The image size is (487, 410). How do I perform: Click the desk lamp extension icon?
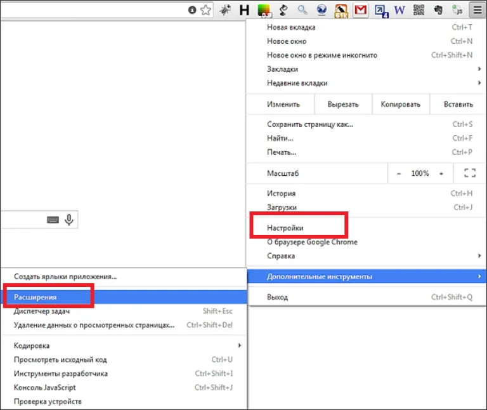coord(283,10)
